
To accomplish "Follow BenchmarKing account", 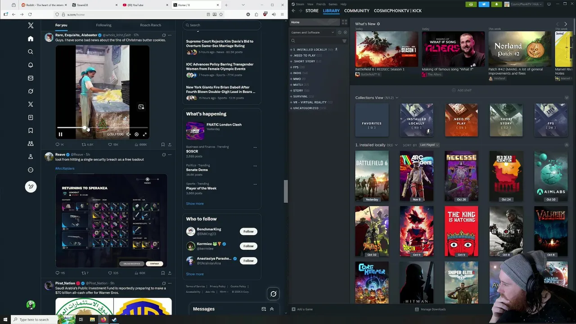I will point(248,231).
